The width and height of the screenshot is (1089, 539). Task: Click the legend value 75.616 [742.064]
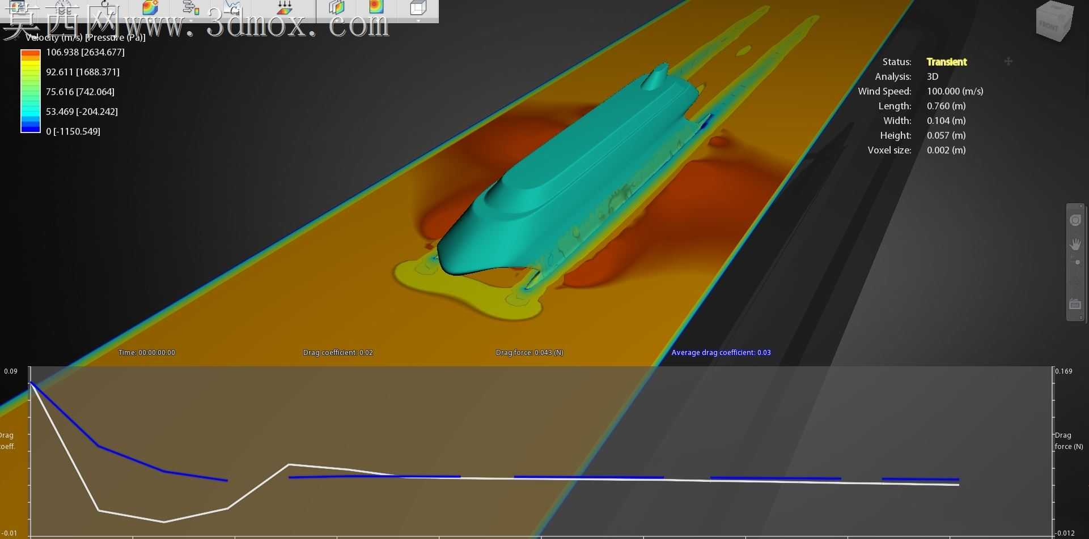(x=80, y=92)
